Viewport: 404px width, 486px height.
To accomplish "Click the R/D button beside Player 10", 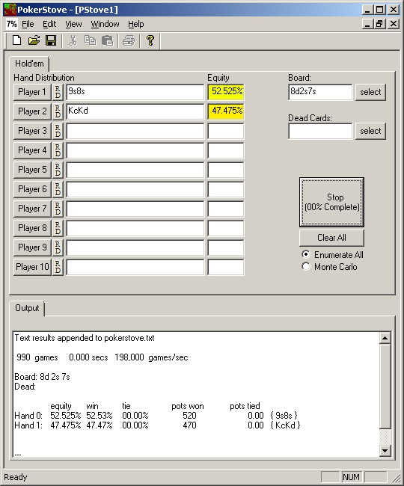I will 58,267.
